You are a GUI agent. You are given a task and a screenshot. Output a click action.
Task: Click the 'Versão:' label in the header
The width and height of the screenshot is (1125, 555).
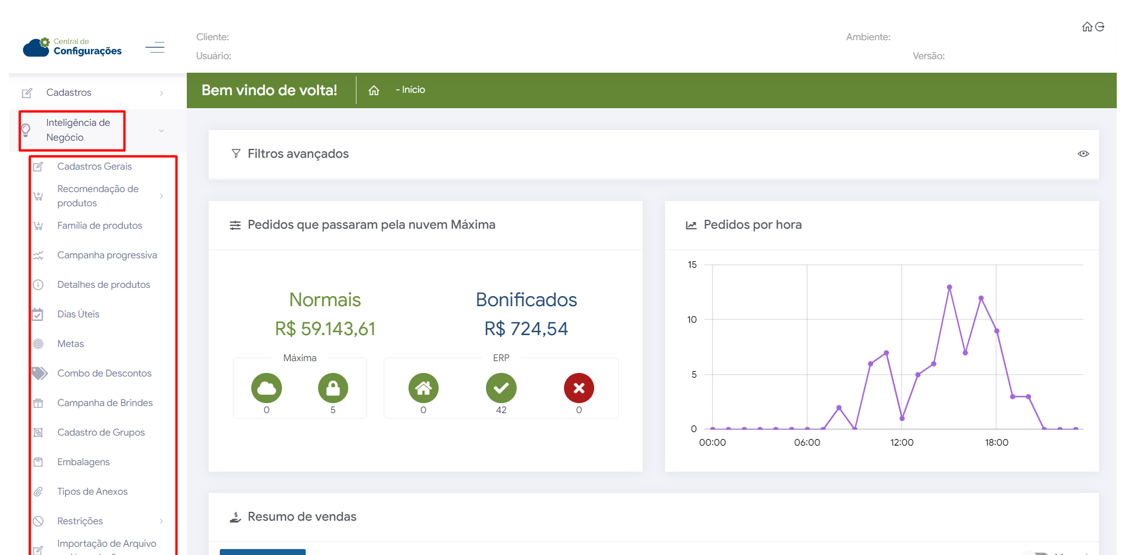929,56
